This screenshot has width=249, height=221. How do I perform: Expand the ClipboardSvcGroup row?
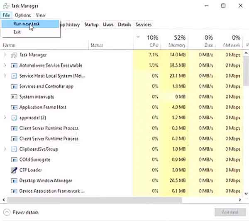click(5, 149)
